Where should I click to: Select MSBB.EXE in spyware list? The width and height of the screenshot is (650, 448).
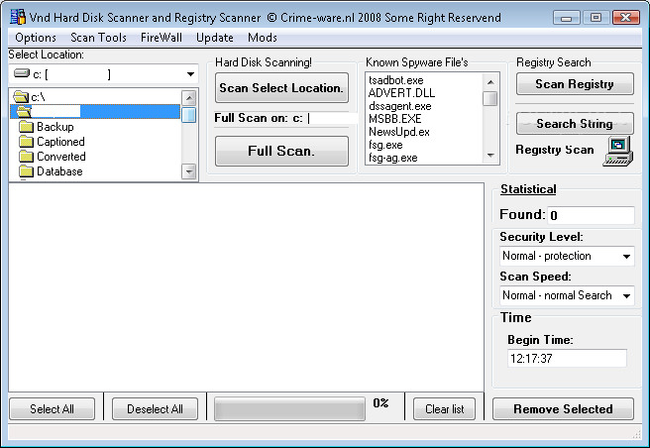click(x=394, y=119)
